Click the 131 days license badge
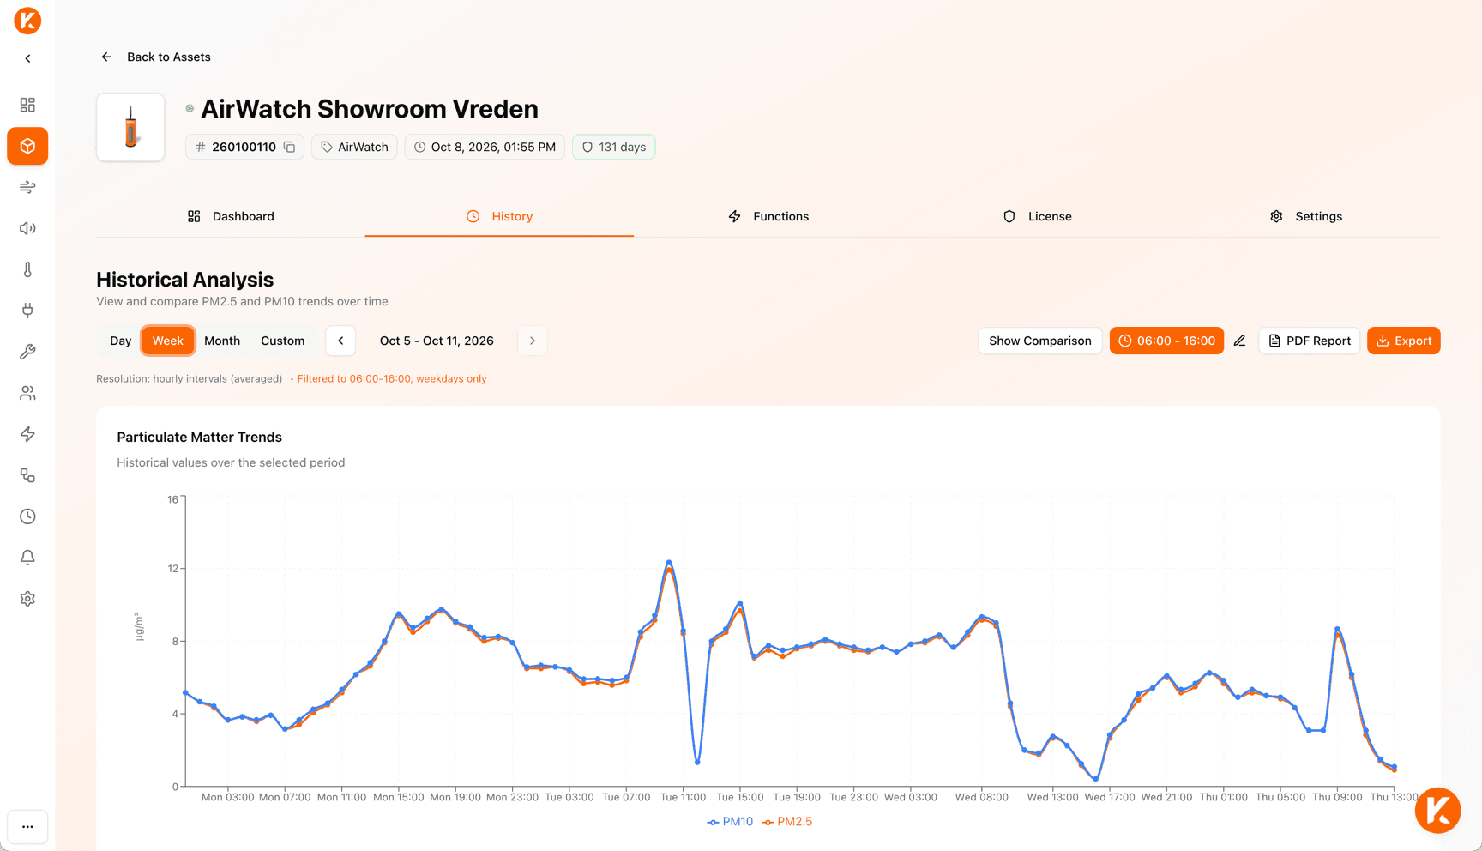Screen dimensions: 1482x851 [x=614, y=147]
